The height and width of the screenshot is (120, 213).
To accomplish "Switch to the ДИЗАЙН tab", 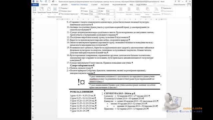I will 64,5.
